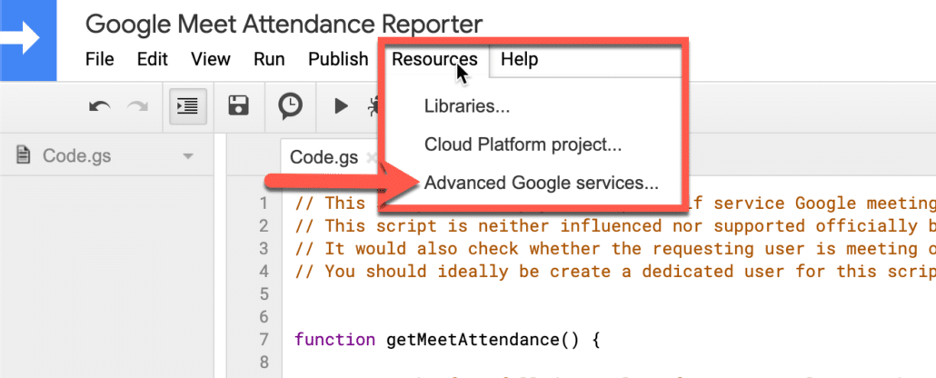936x378 pixels.
Task: Open the Publish menu
Action: (x=338, y=59)
